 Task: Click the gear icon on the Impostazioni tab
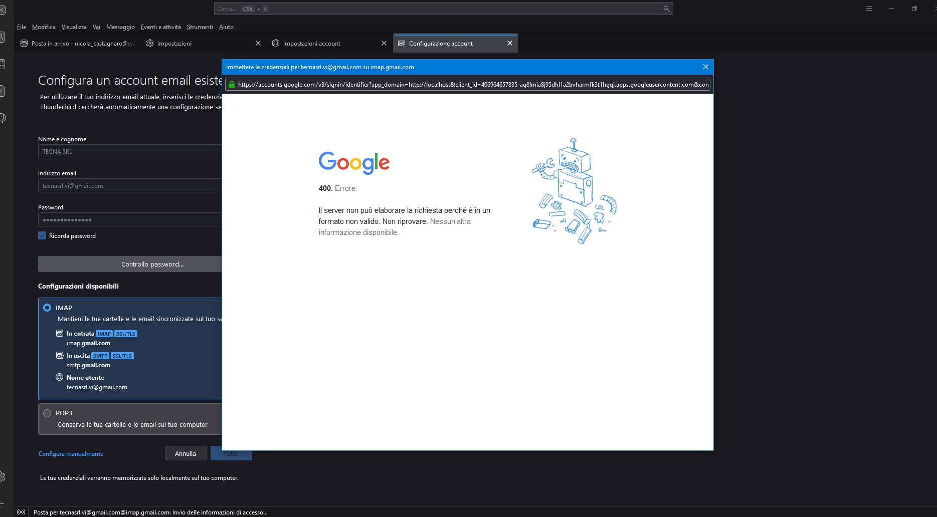(x=150, y=44)
